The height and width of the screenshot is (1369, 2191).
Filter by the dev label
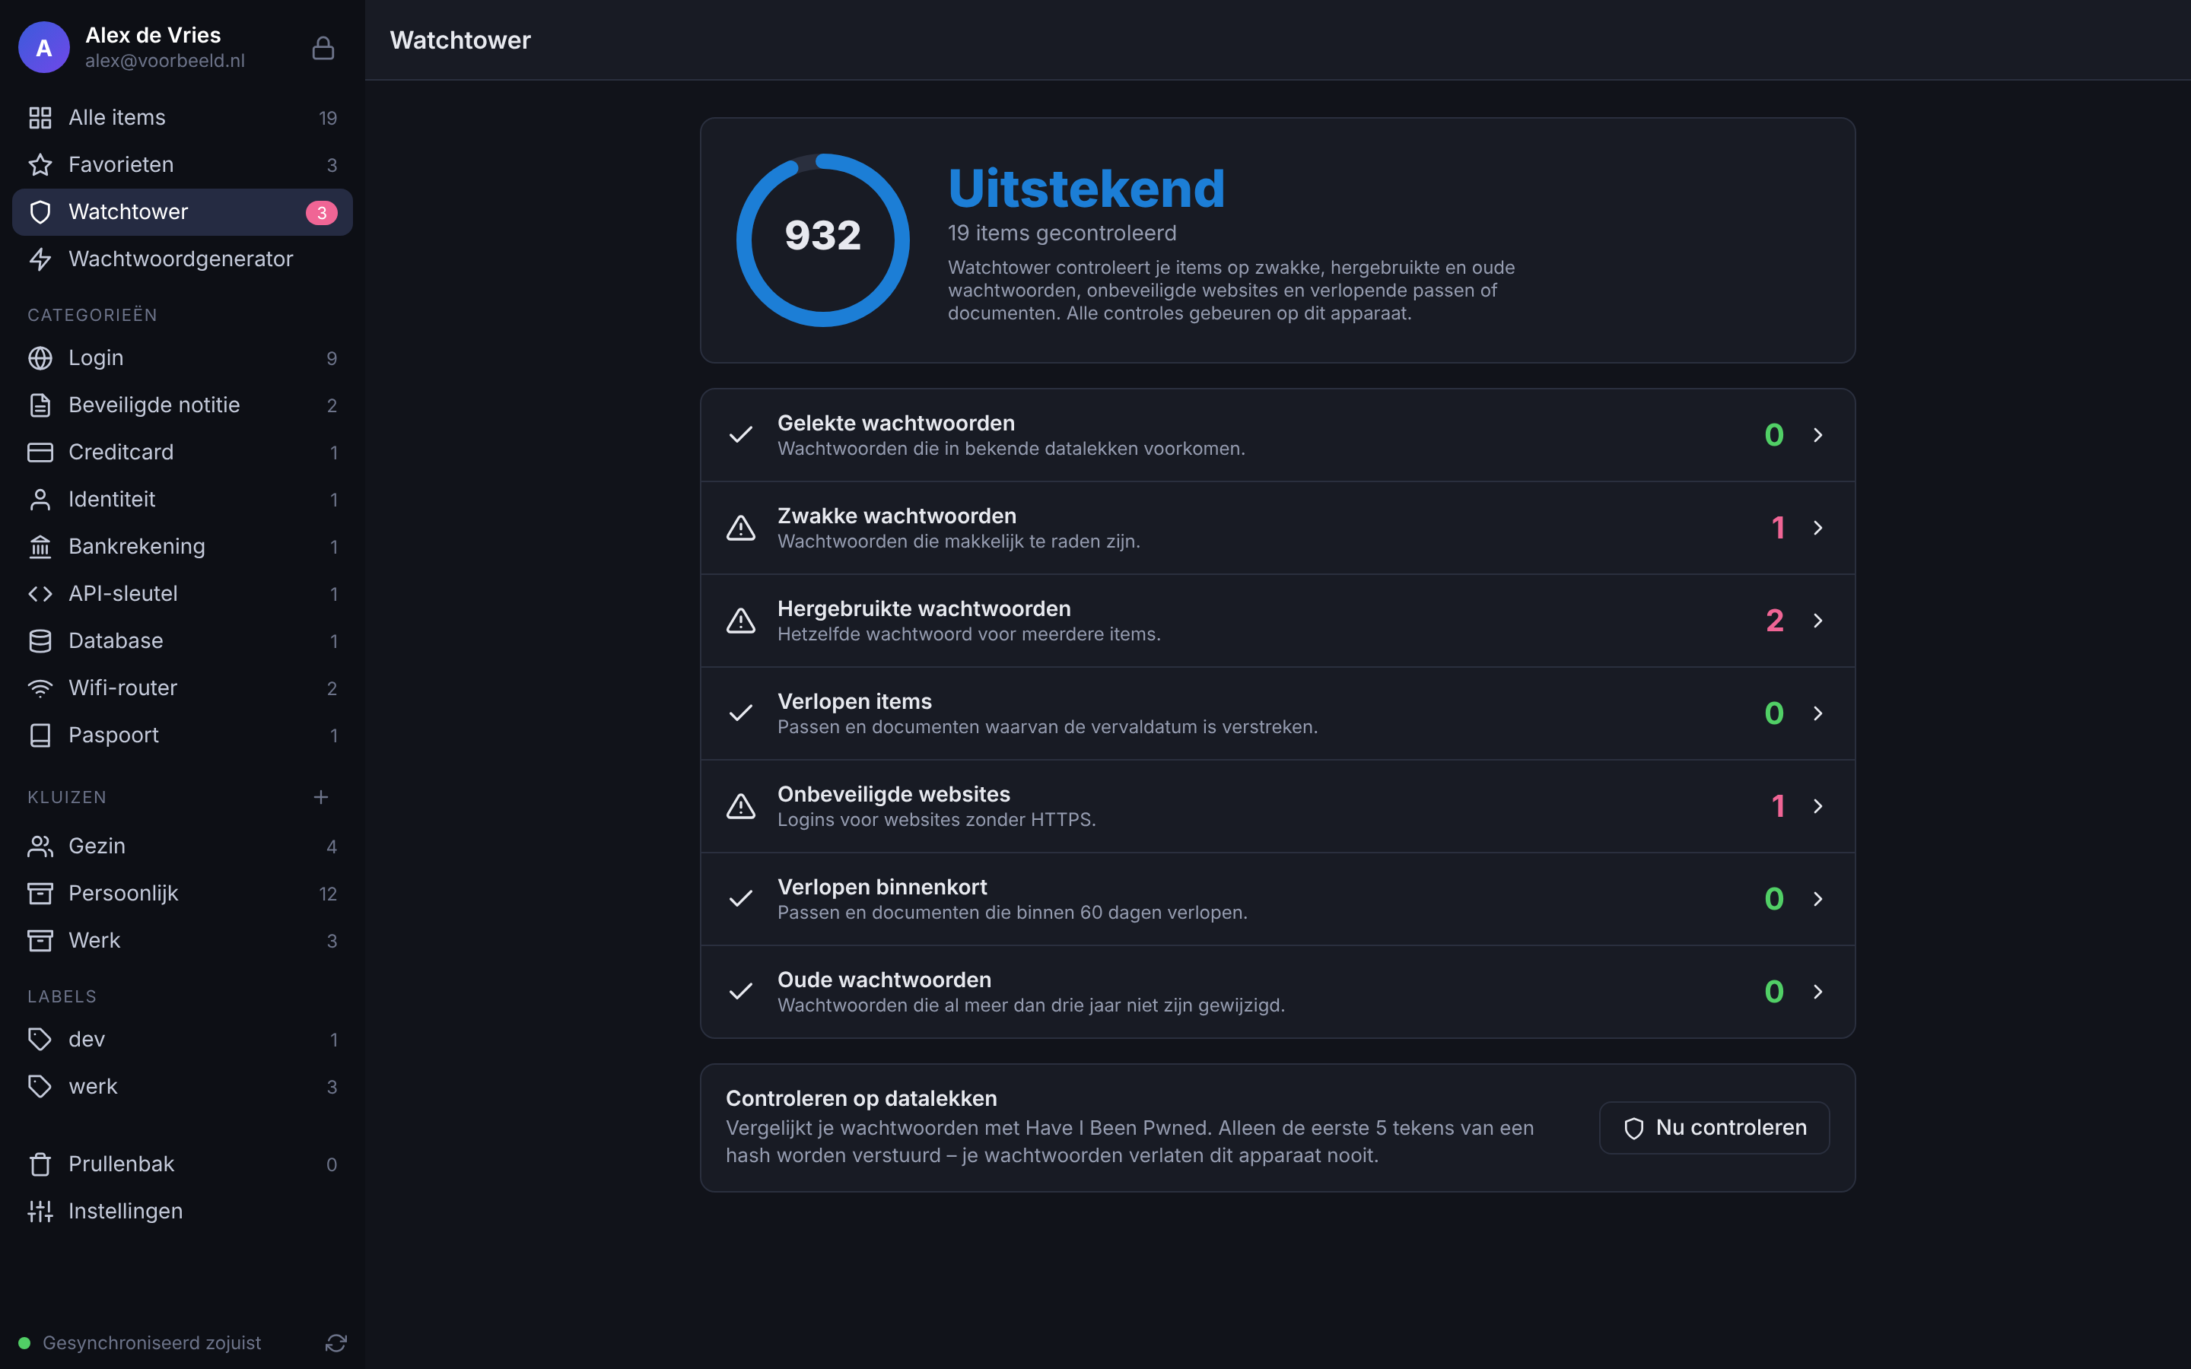pos(182,1040)
